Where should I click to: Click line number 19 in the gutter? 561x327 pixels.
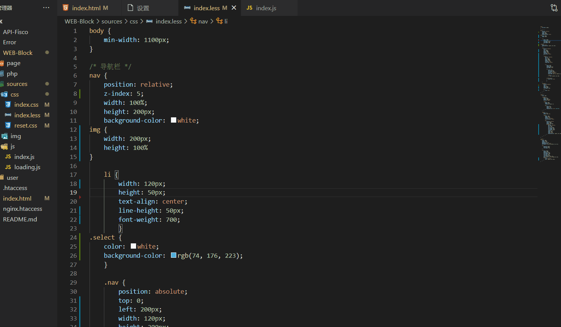[x=73, y=192]
